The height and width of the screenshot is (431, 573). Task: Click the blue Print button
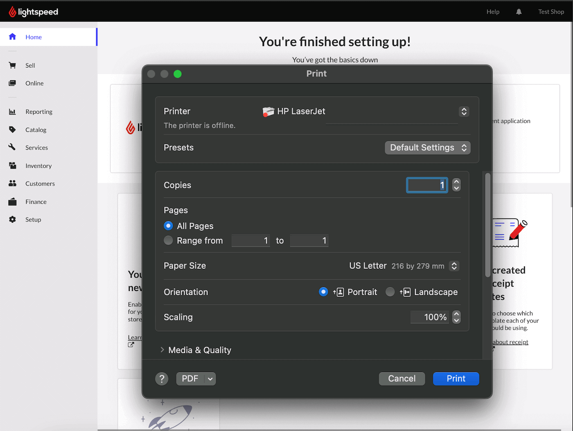[x=456, y=379]
